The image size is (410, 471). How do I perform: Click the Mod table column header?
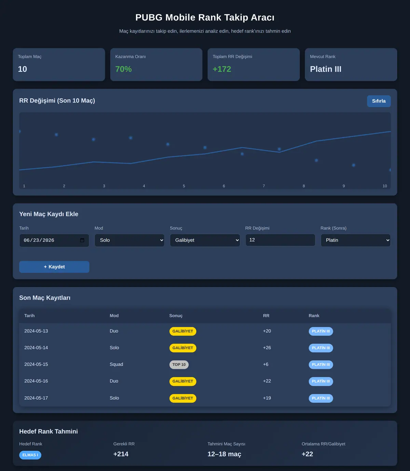114,316
